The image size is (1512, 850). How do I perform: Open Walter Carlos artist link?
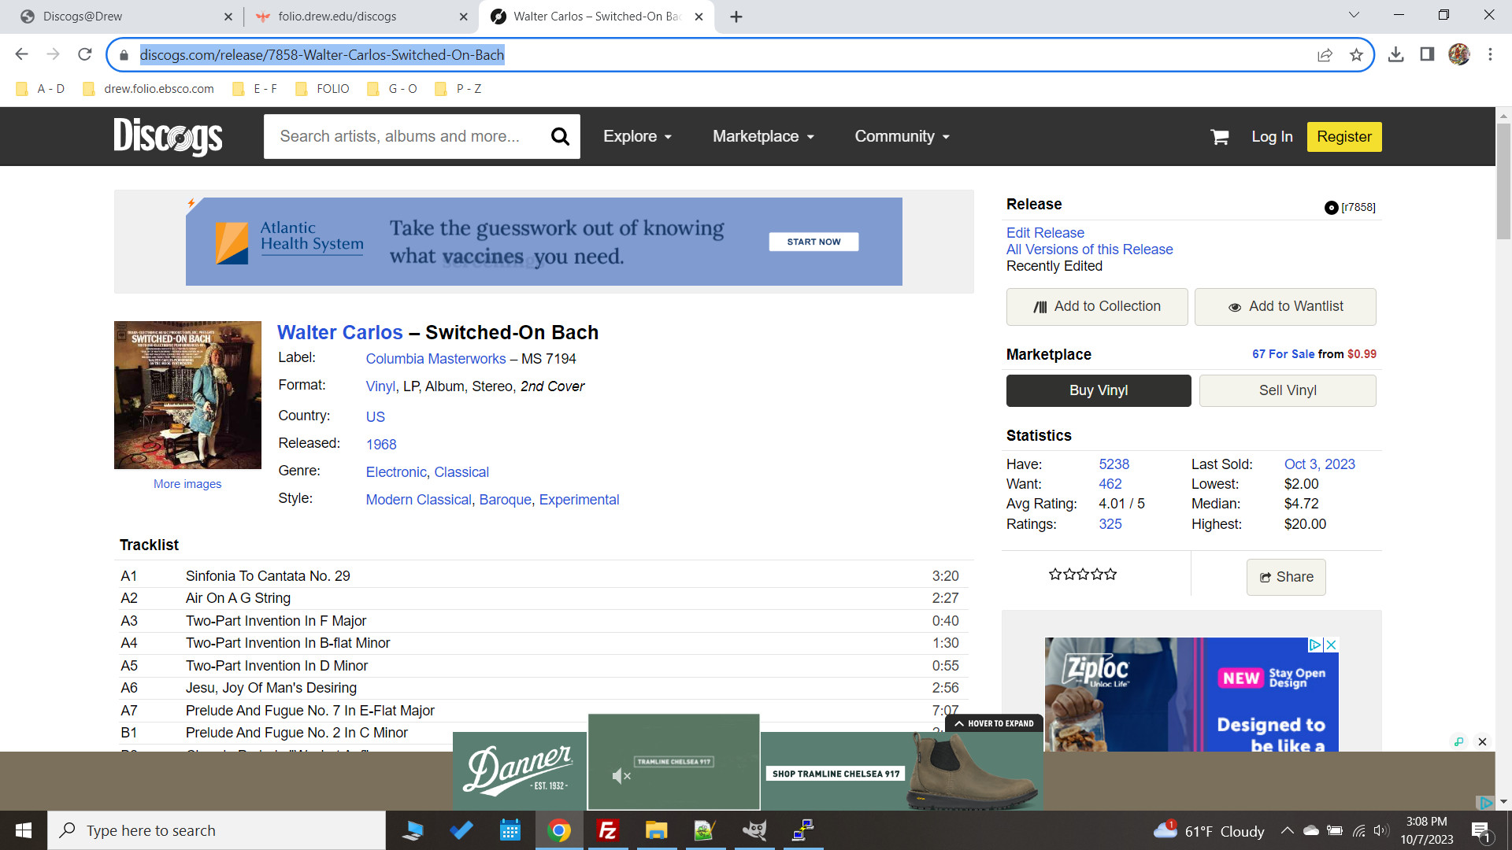339,333
